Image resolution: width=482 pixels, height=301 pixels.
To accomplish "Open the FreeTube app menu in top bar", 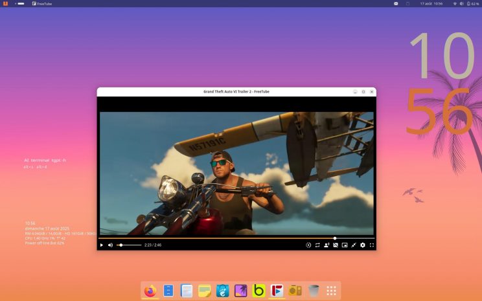I will pyautogui.click(x=42, y=4).
